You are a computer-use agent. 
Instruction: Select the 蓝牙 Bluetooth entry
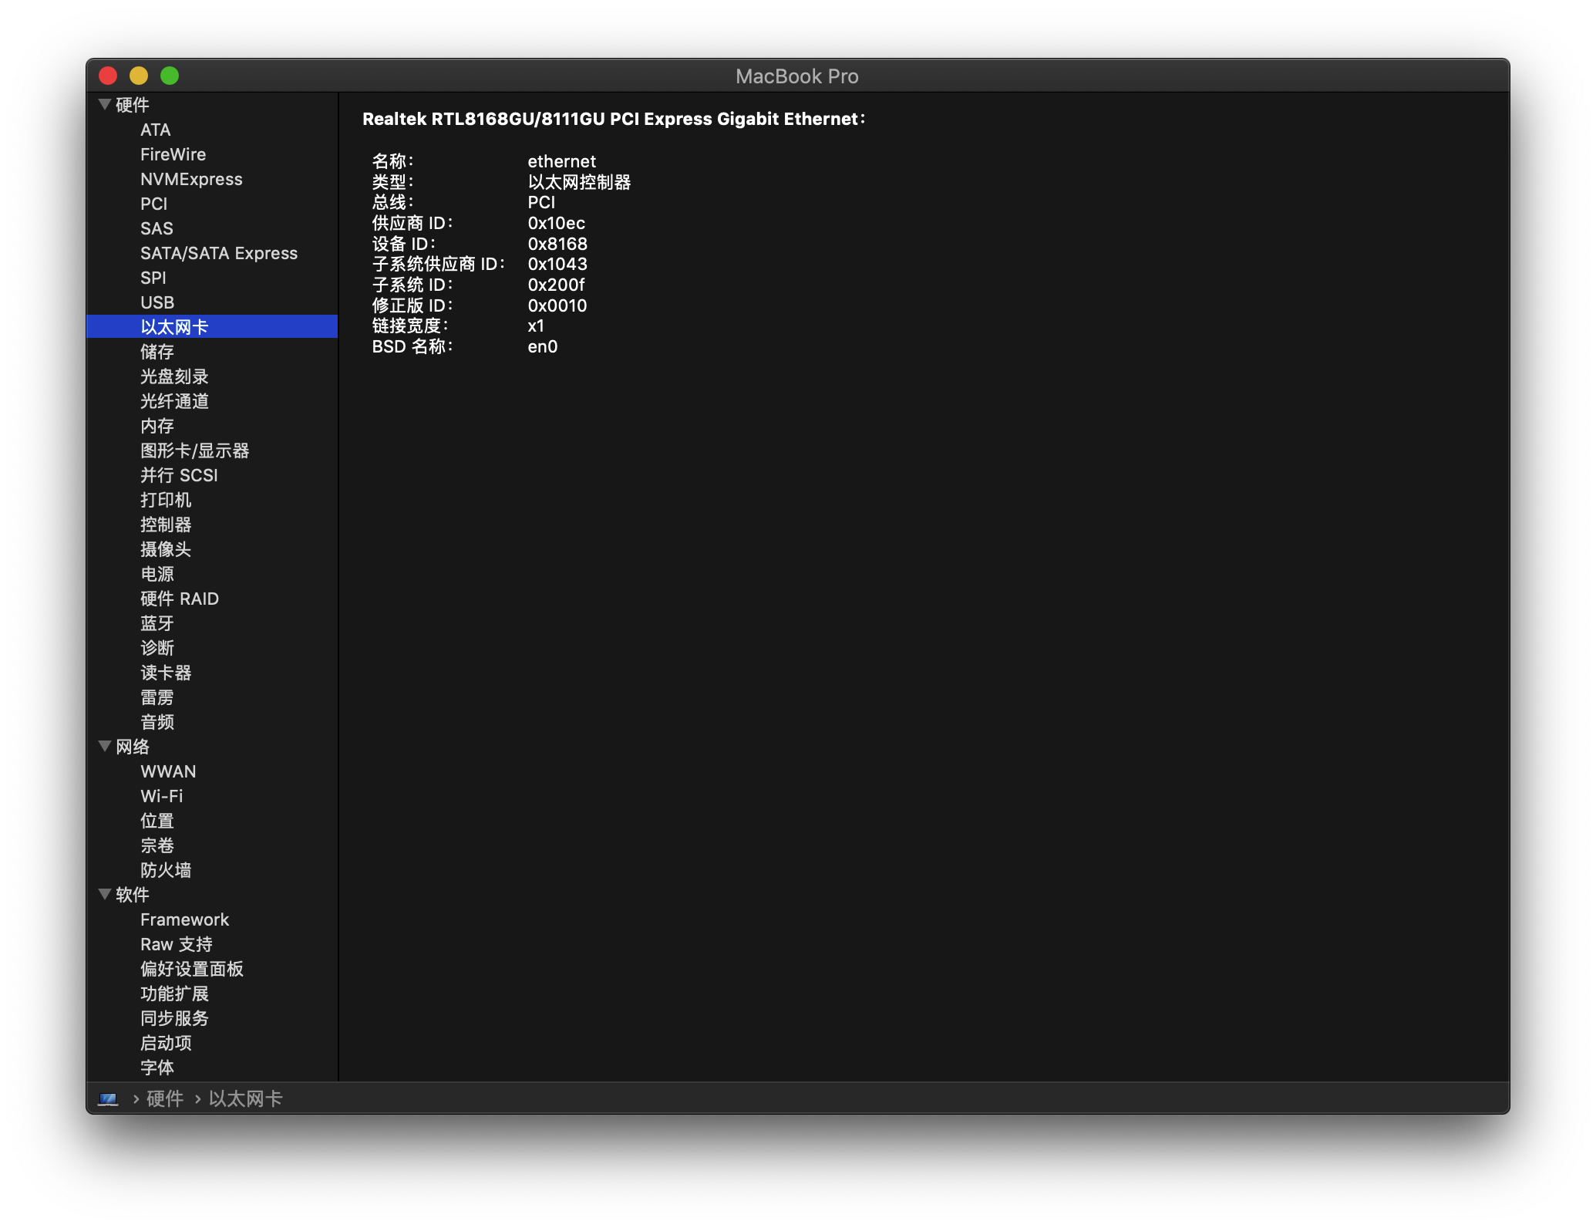(157, 623)
